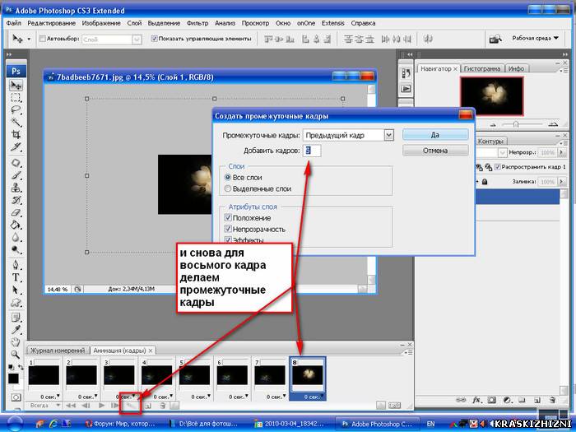
Task: Select the Move tool in toolbox
Action: (x=16, y=86)
